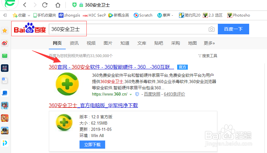This screenshot has width=267, height=153.
Task: Switch to the 视频 tab
Action: click(91, 43)
